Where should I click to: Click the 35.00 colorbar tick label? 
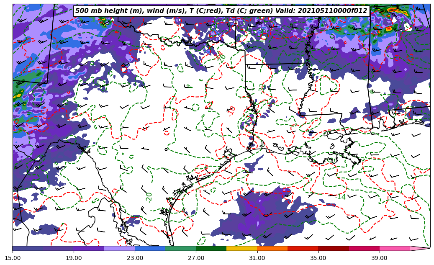(318, 258)
